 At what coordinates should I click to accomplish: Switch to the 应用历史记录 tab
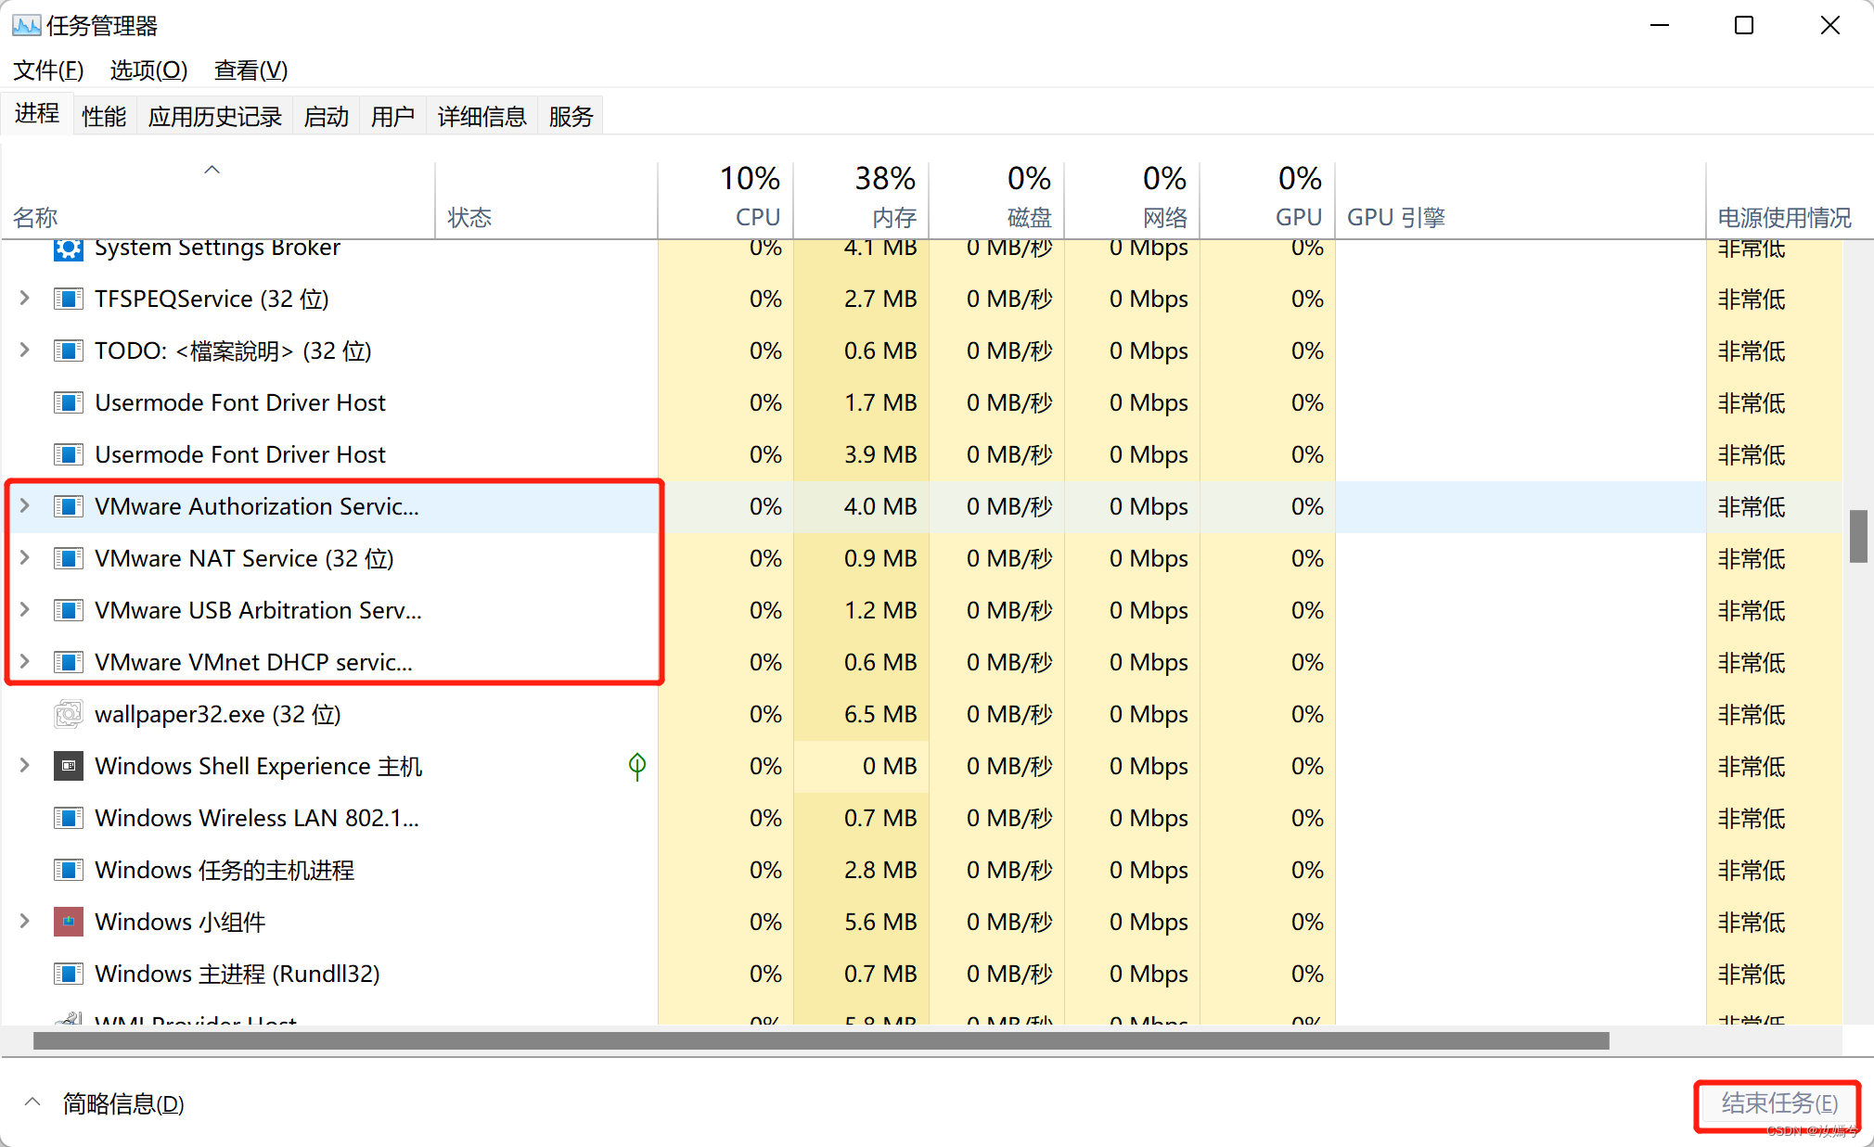pyautogui.click(x=215, y=116)
